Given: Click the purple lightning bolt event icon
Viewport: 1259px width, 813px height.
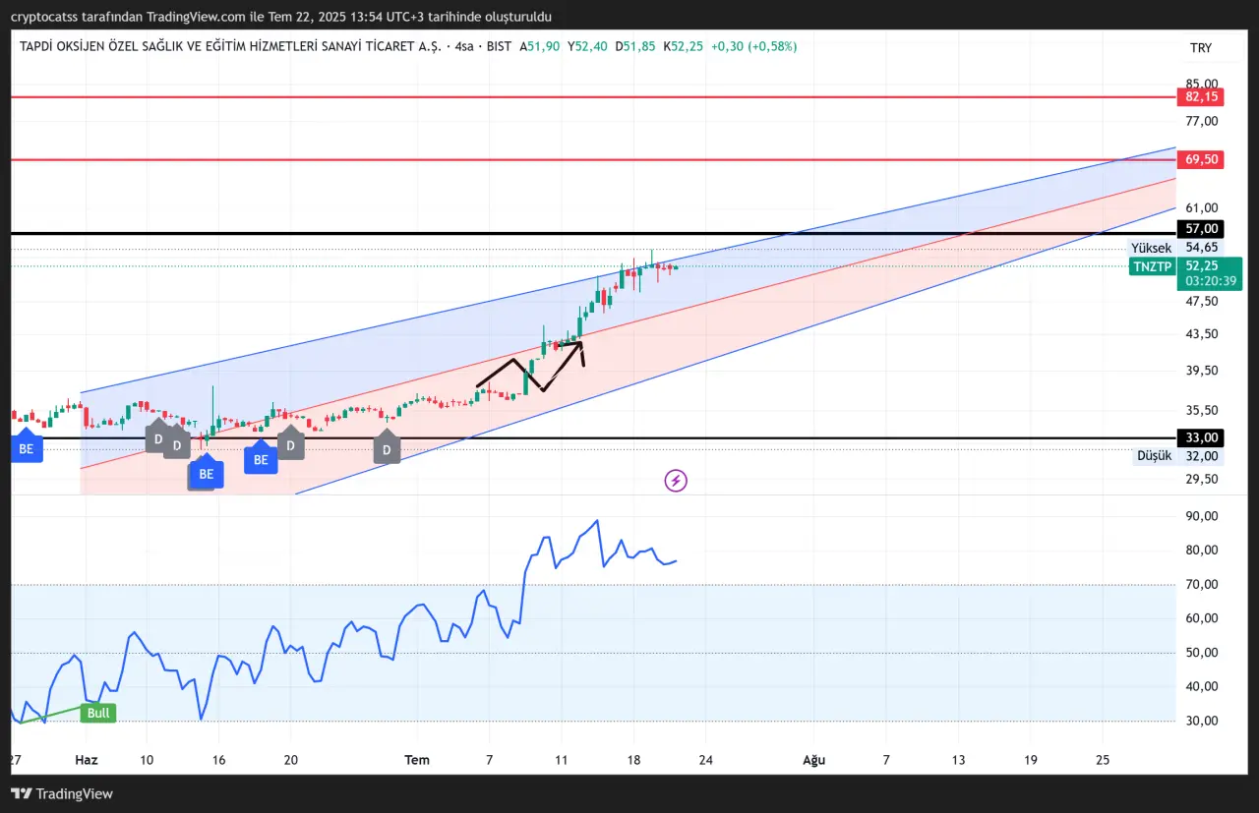Looking at the screenshot, I should click(676, 481).
